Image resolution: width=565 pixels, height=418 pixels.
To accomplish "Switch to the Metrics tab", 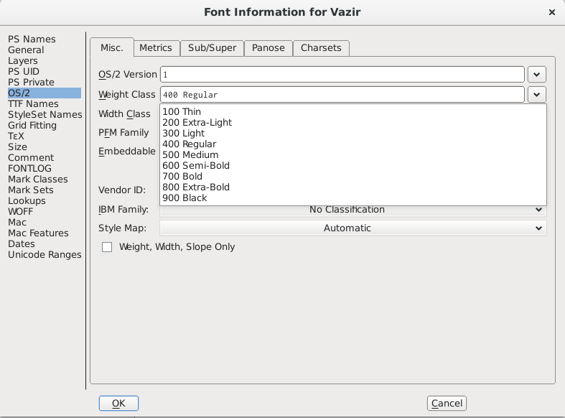I will [156, 48].
